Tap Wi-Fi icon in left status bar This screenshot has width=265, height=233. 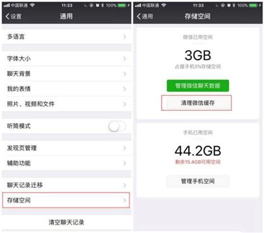pos(32,5)
